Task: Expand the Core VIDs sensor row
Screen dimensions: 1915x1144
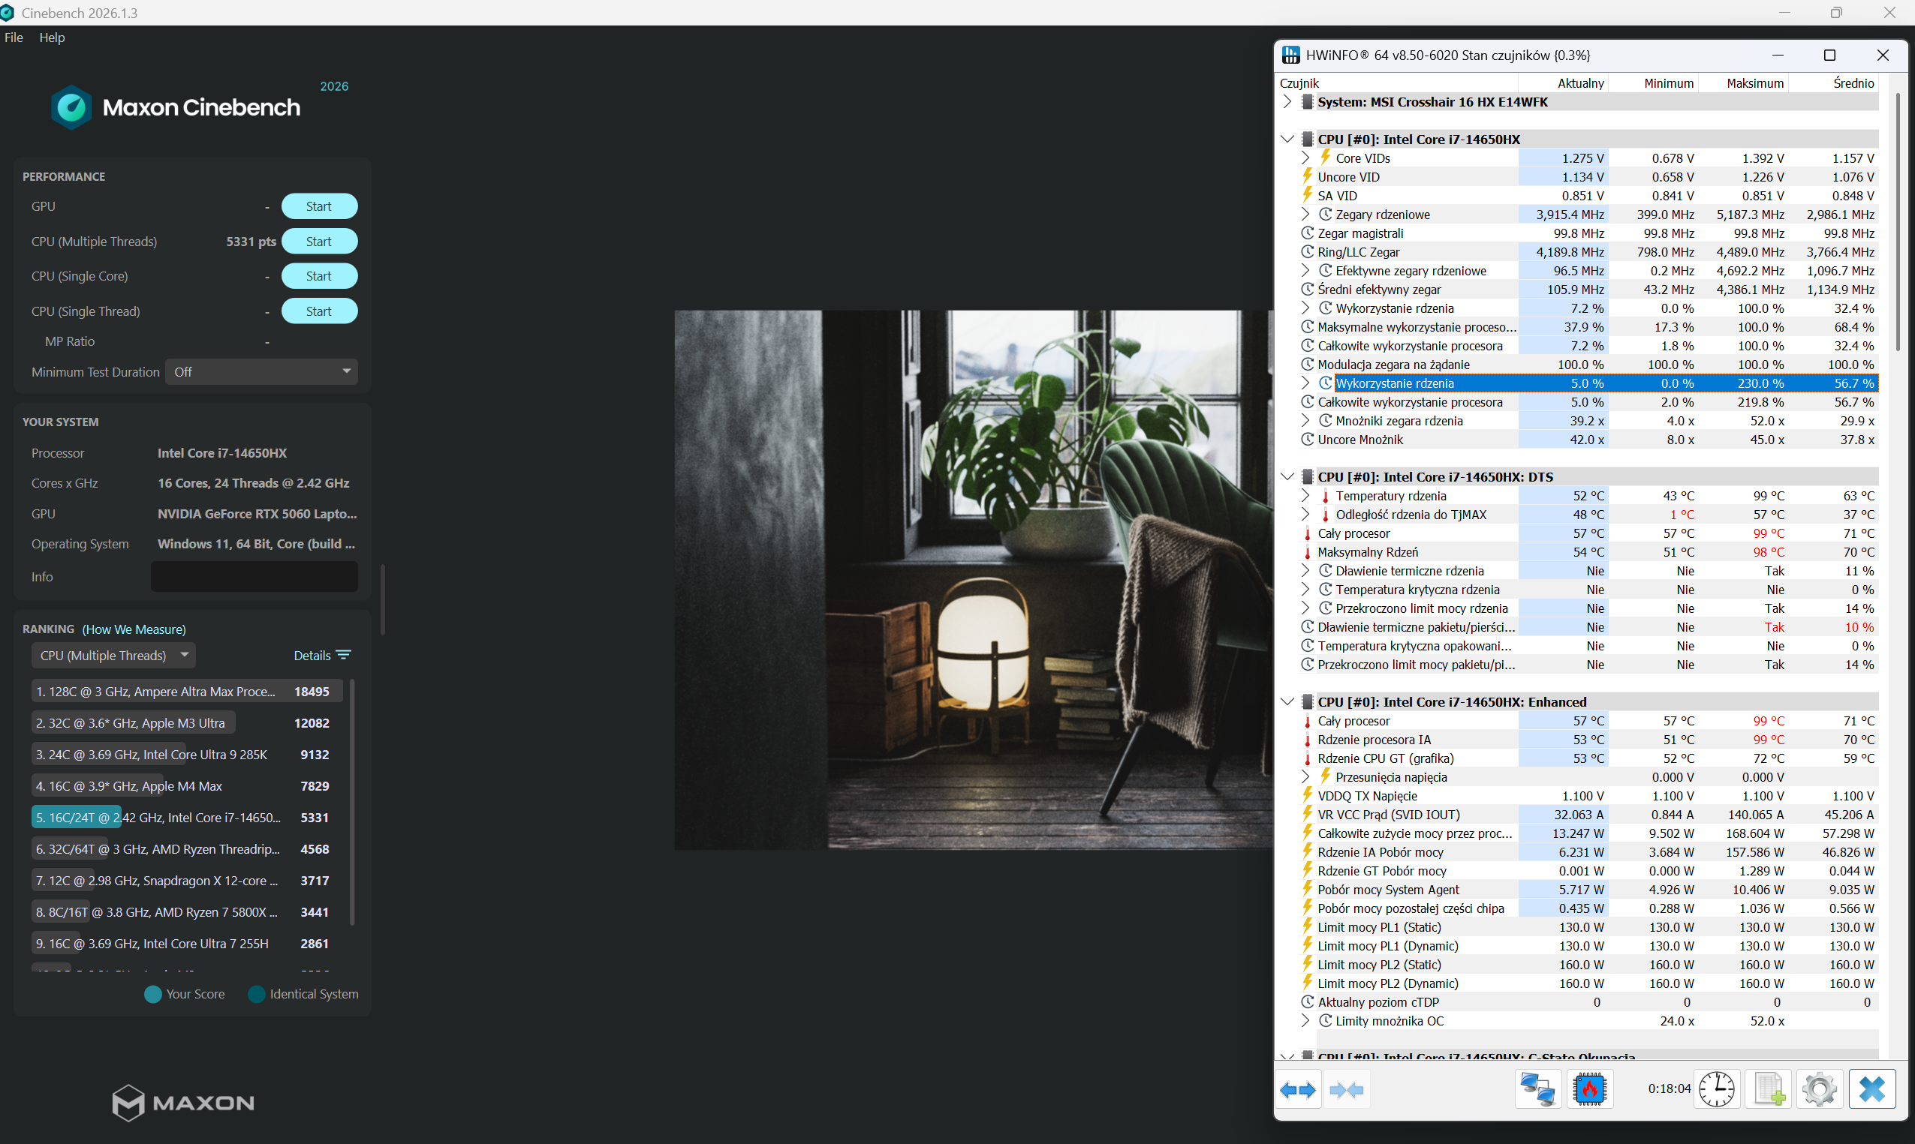Action: tap(1305, 158)
